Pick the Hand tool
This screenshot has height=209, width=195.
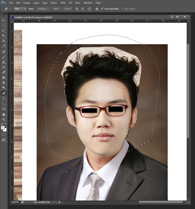[4, 114]
